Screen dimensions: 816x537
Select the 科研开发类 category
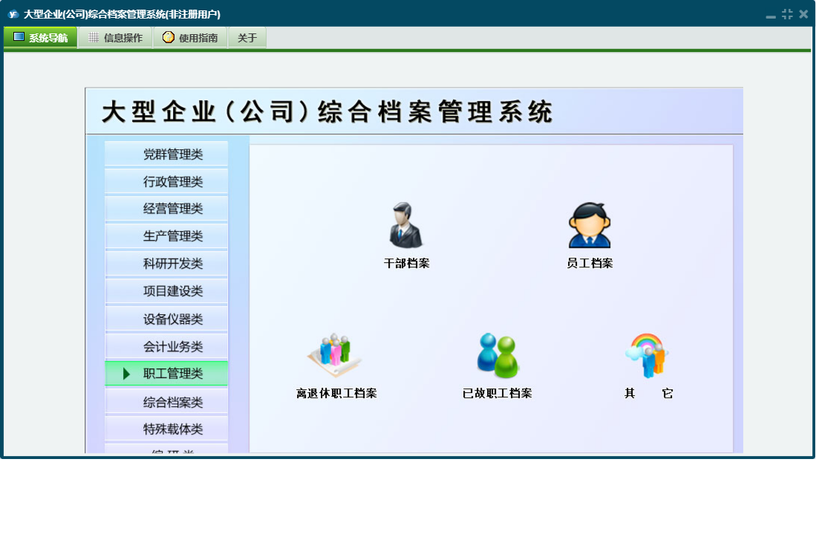[x=166, y=264]
